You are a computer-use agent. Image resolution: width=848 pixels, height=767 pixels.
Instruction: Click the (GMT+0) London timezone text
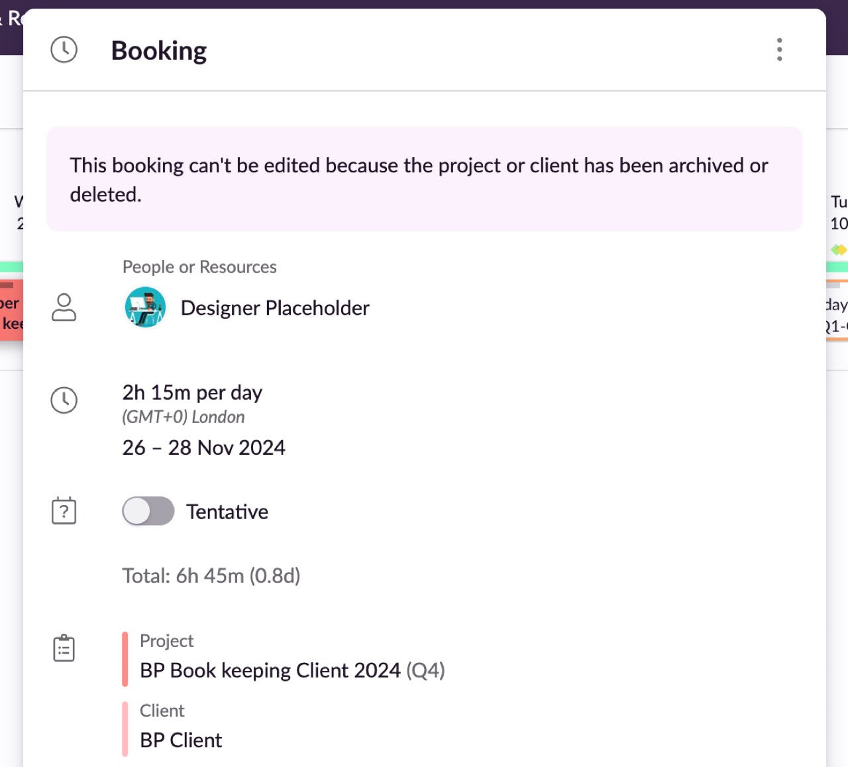pyautogui.click(x=184, y=417)
